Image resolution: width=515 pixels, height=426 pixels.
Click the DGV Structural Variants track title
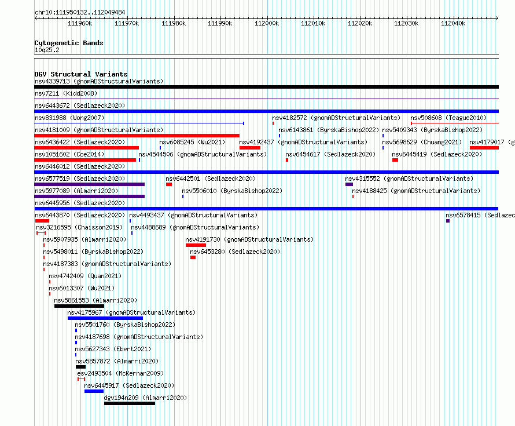pos(81,74)
